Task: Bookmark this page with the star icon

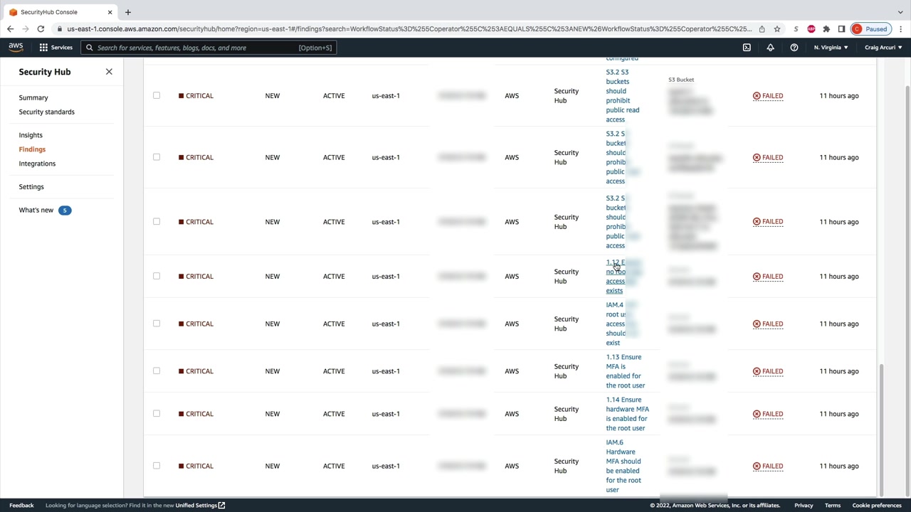Action: point(776,29)
